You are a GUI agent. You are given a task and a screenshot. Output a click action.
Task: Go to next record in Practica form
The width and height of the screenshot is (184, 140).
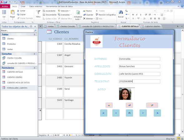(143, 113)
